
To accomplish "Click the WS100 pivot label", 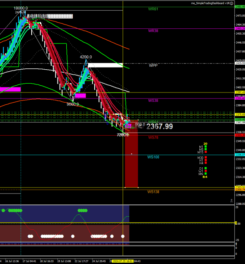I will (153, 157).
